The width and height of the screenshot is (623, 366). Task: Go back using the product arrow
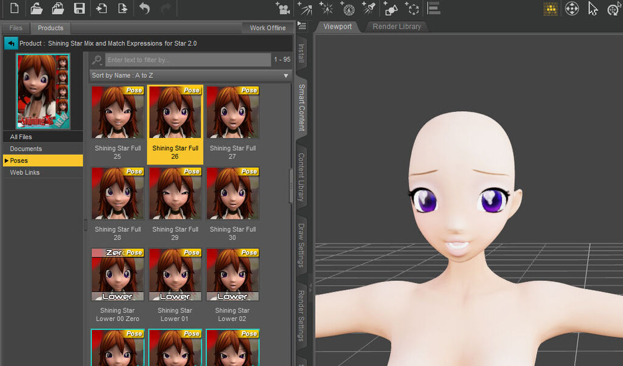point(11,44)
